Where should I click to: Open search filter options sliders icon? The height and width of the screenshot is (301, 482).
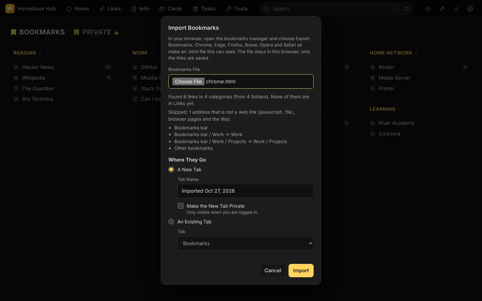point(407,9)
